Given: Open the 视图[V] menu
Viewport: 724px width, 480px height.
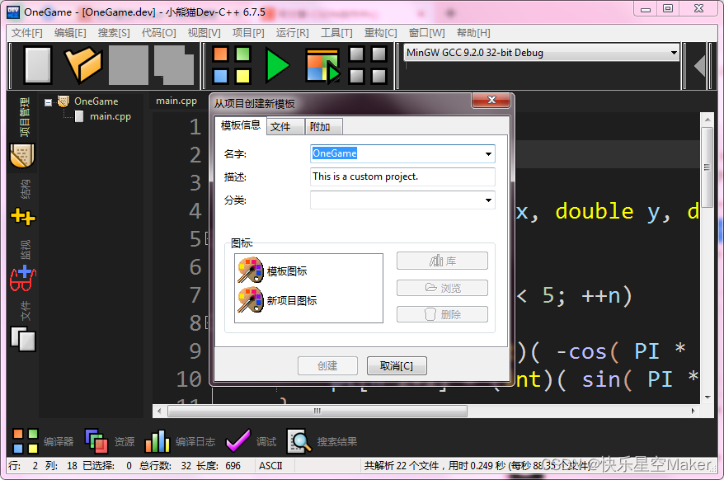Looking at the screenshot, I should [x=204, y=33].
